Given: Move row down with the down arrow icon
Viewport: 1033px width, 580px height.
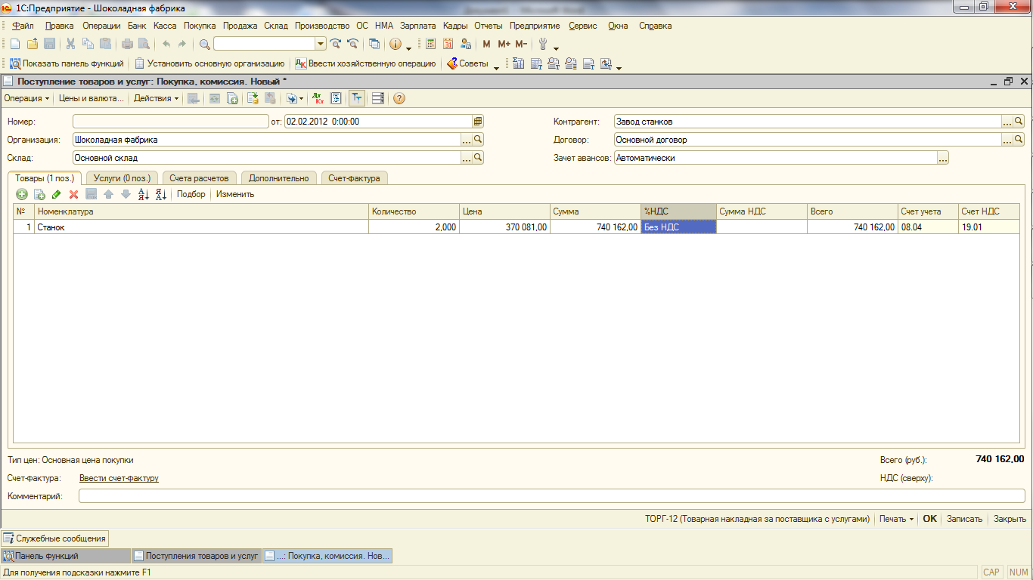Looking at the screenshot, I should click(126, 194).
